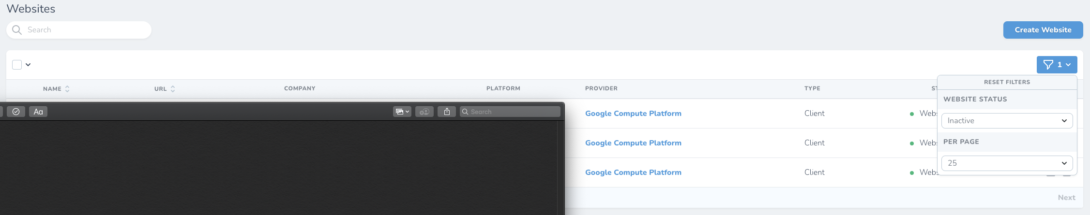
Task: Open the Website Status dropdown showing Inactive
Action: [1007, 121]
